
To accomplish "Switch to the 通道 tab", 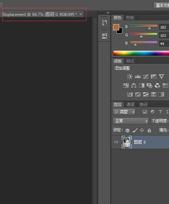I will (x=131, y=104).
